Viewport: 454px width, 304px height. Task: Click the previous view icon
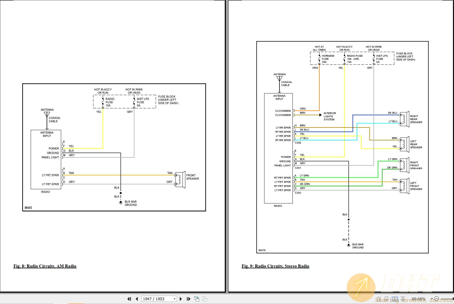pyautogui.click(x=196, y=299)
